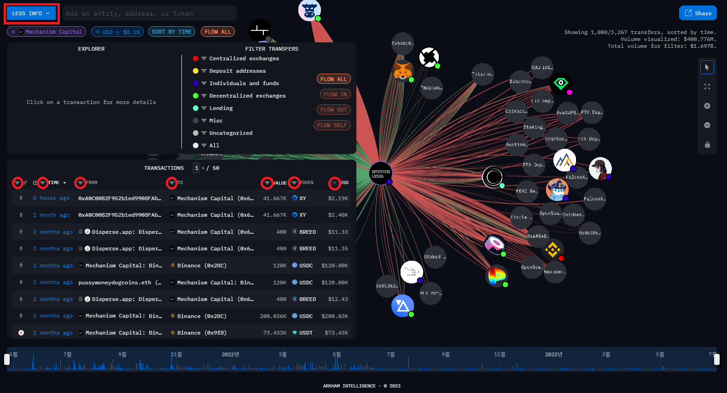Edit the transactions page number field

coord(197,168)
